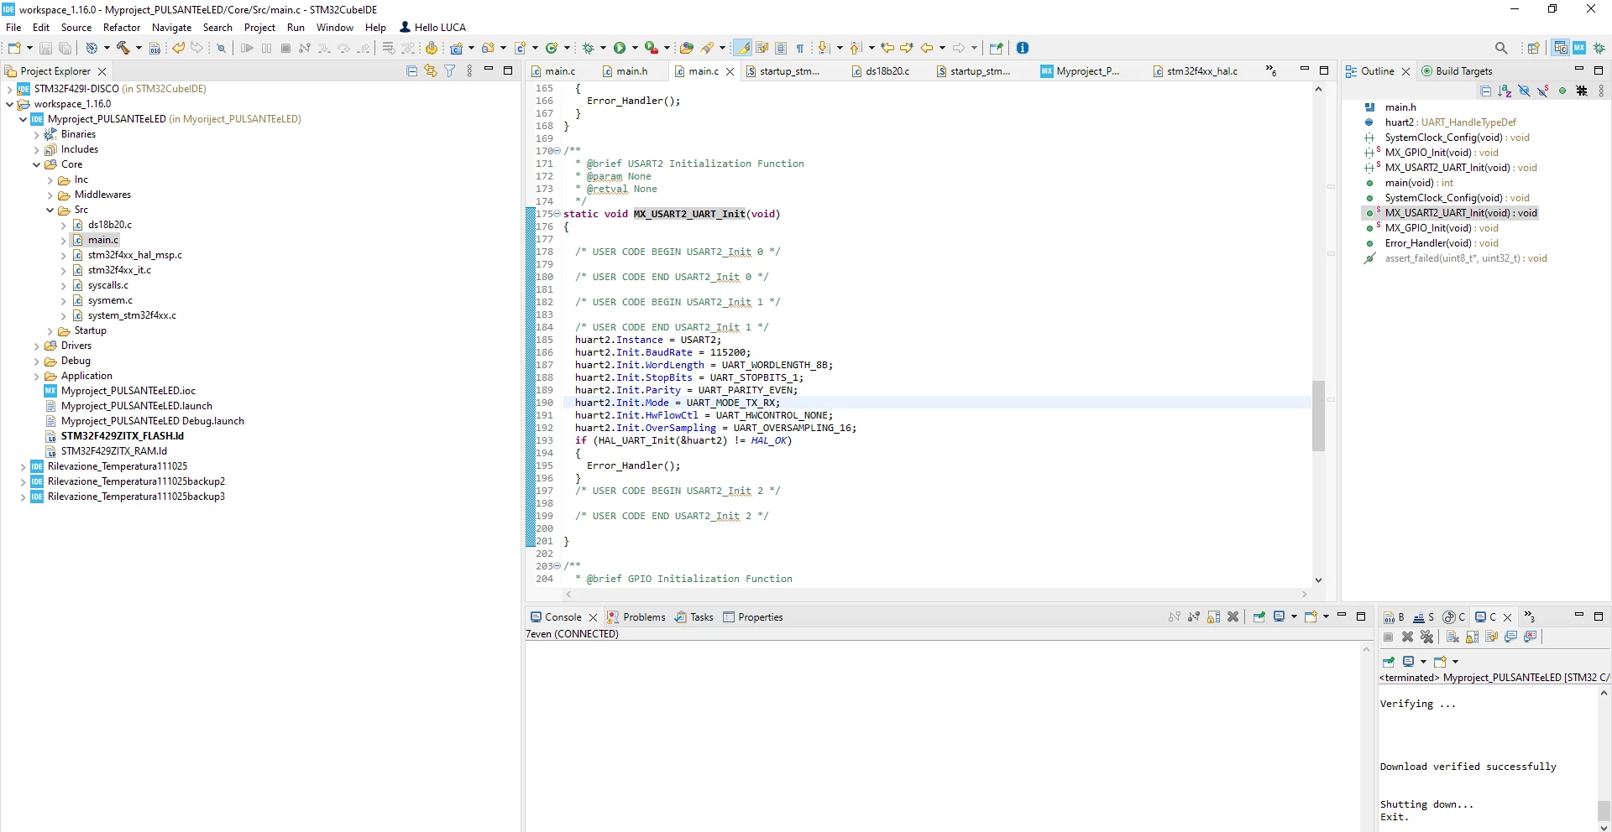Toggle Hide Static Members in Outline
This screenshot has width=1612, height=832.
click(1542, 91)
